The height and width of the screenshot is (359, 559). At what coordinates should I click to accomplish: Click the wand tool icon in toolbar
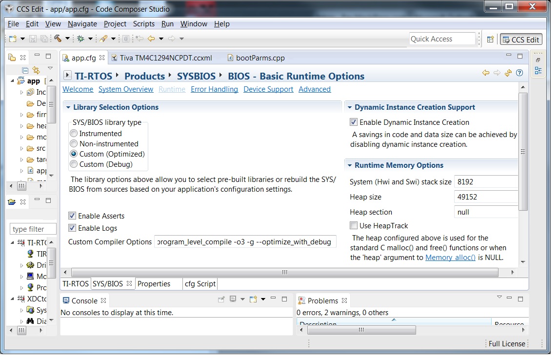[x=104, y=39]
